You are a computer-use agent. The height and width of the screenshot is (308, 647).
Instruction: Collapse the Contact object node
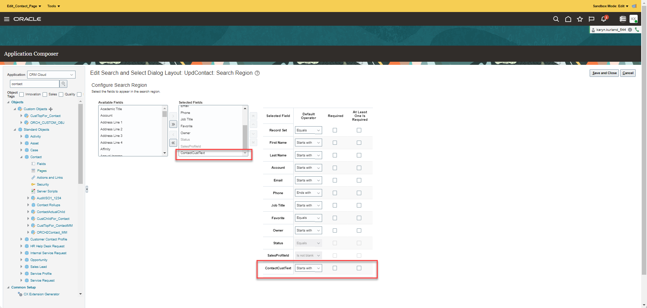coord(21,157)
